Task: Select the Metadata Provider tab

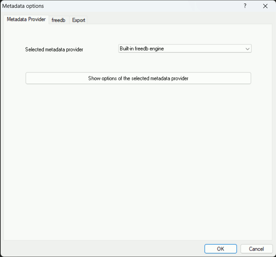Action: pos(26,20)
